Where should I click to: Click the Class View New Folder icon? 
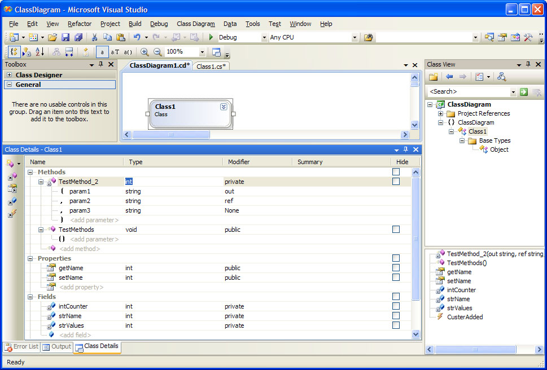tap(434, 77)
